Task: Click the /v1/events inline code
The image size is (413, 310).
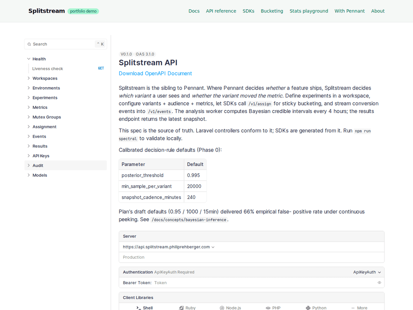Action: pyautogui.click(x=159, y=112)
